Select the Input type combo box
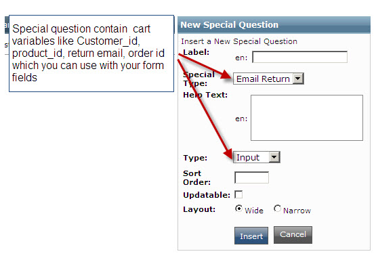376x258 pixels. pos(257,157)
